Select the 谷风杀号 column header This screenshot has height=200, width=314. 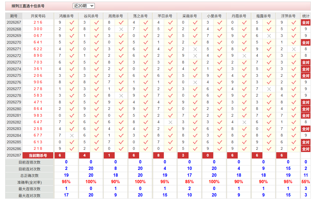[x=91, y=16]
